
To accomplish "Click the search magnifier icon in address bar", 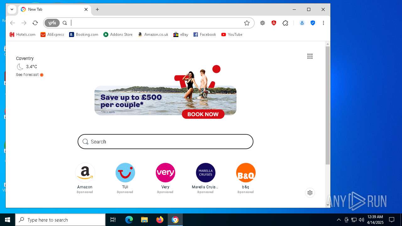I will point(65,23).
